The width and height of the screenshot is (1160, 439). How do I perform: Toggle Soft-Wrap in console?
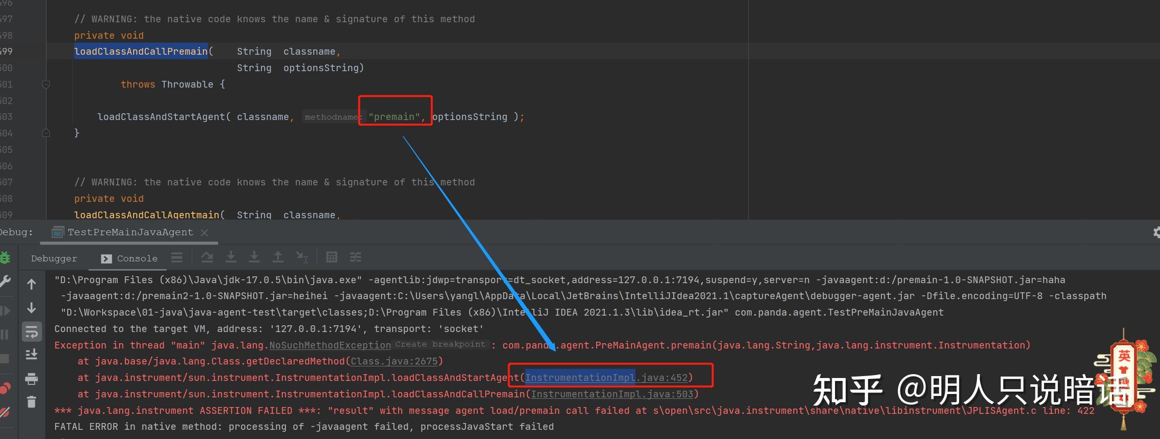point(31,332)
